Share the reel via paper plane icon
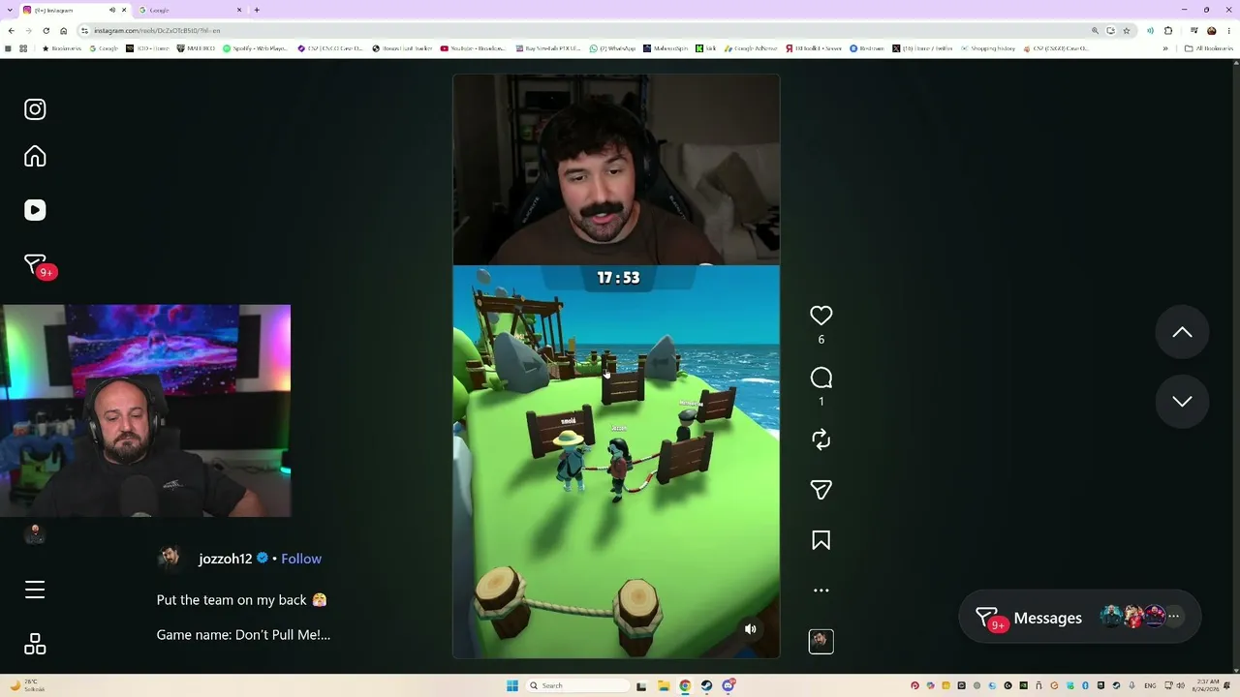 click(x=821, y=490)
